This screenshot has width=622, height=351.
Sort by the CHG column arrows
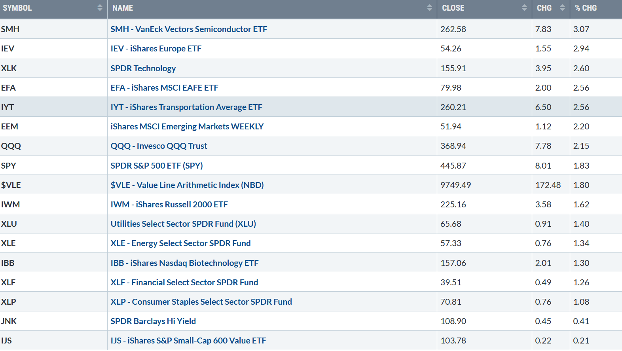[562, 8]
